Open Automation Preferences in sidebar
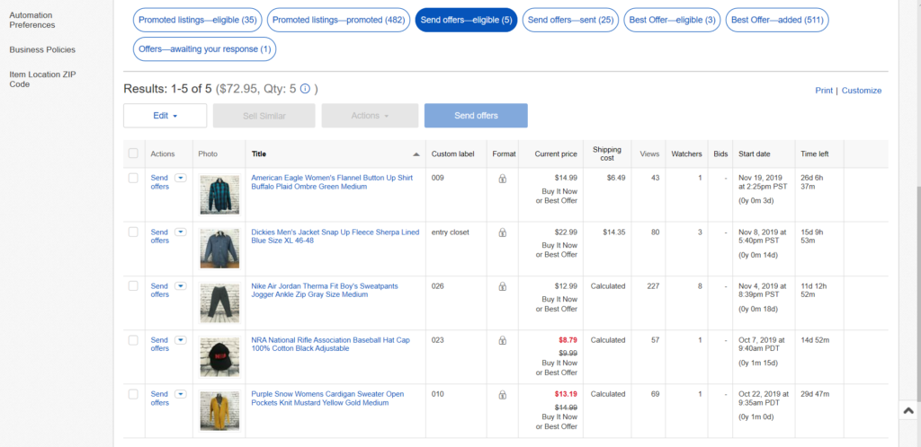This screenshot has width=921, height=447. [32, 20]
